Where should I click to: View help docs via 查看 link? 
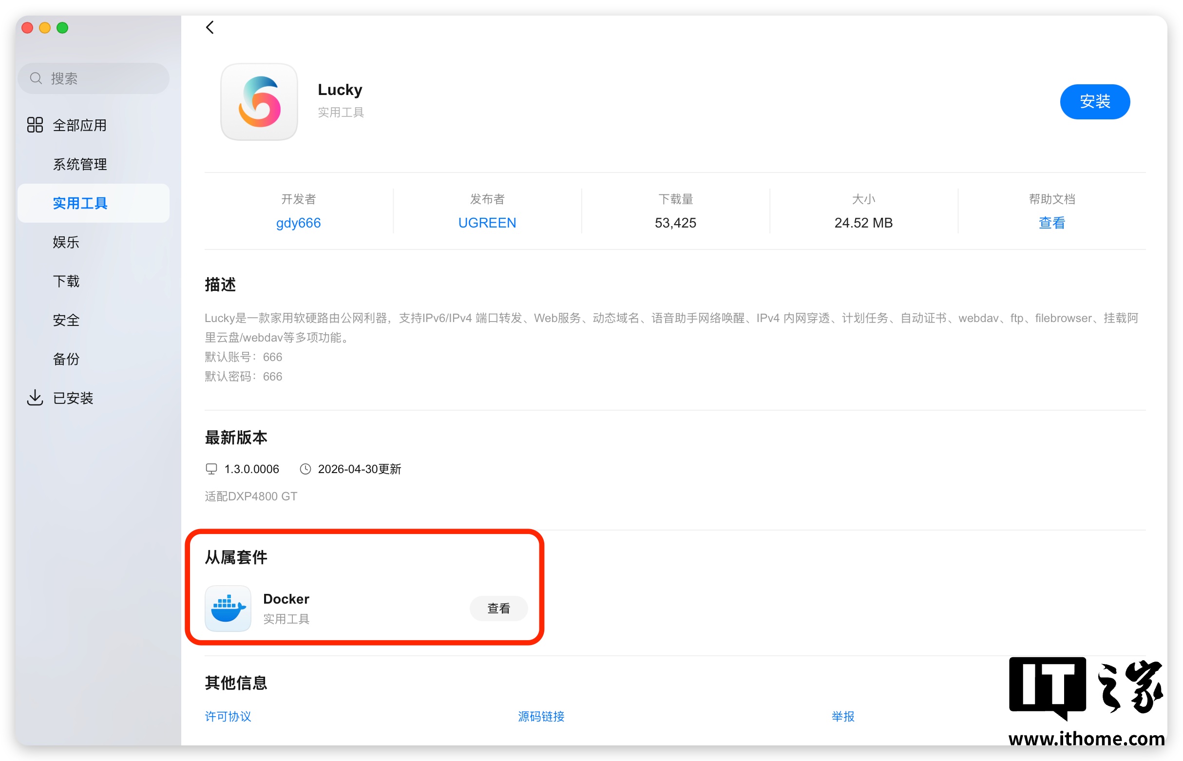click(x=1051, y=223)
